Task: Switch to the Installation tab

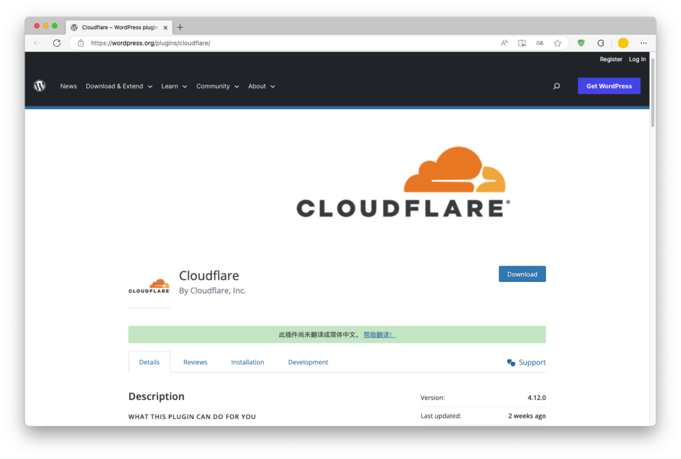Action: [247, 362]
